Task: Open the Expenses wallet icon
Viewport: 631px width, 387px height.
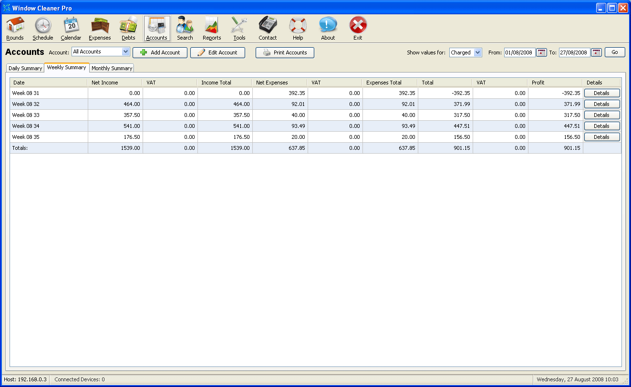Action: click(x=100, y=25)
